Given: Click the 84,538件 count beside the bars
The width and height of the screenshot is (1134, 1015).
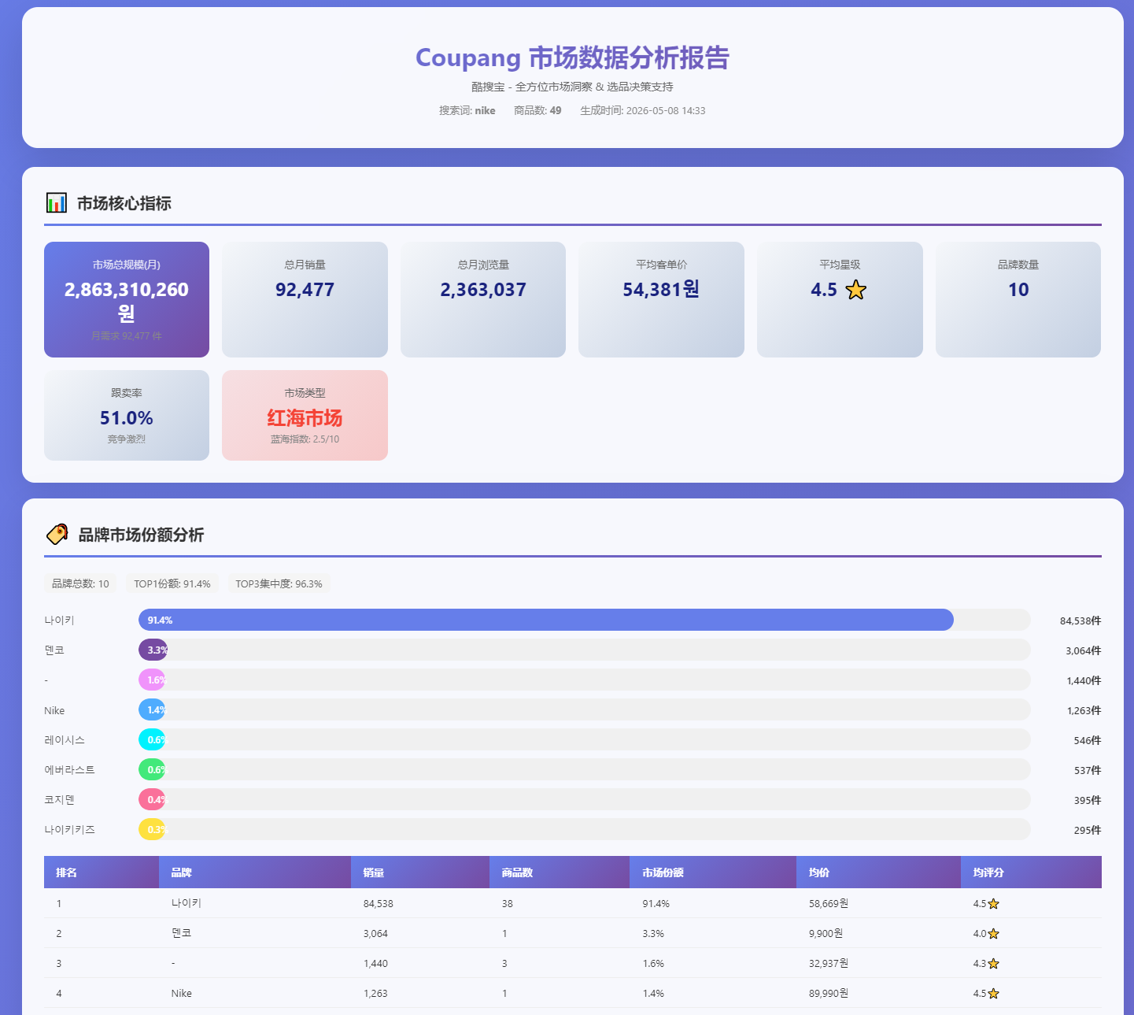Looking at the screenshot, I should [x=1080, y=620].
